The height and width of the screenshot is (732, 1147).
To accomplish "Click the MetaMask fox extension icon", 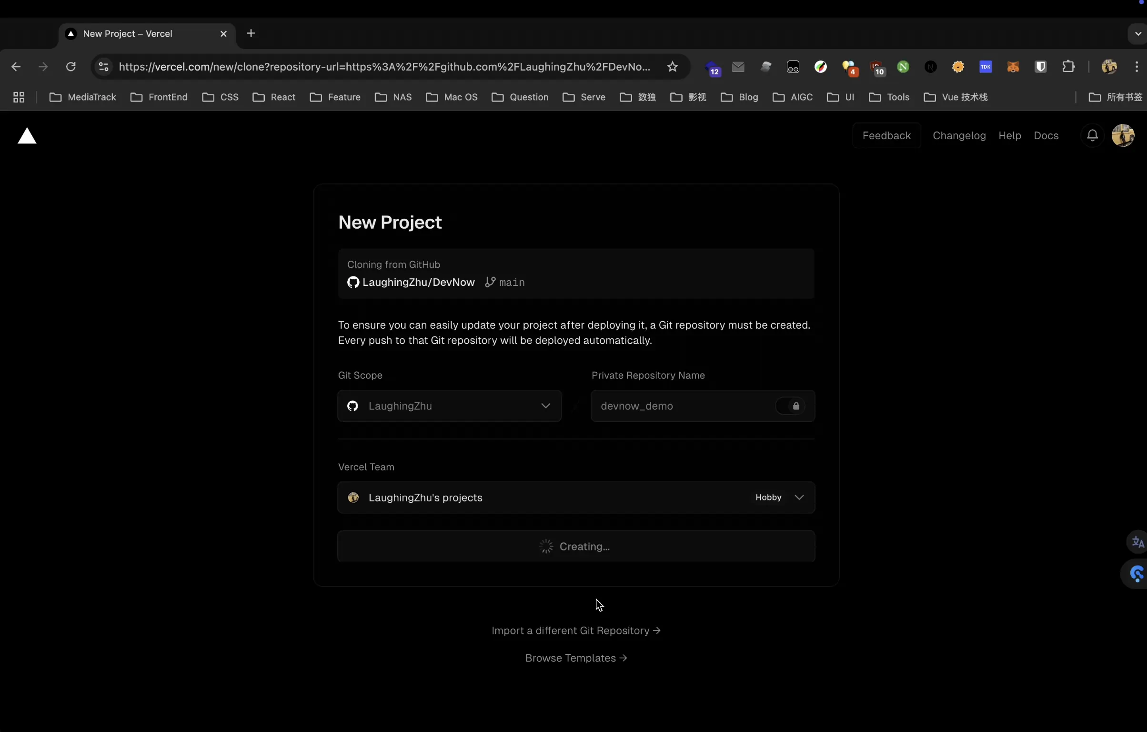I will (1013, 67).
